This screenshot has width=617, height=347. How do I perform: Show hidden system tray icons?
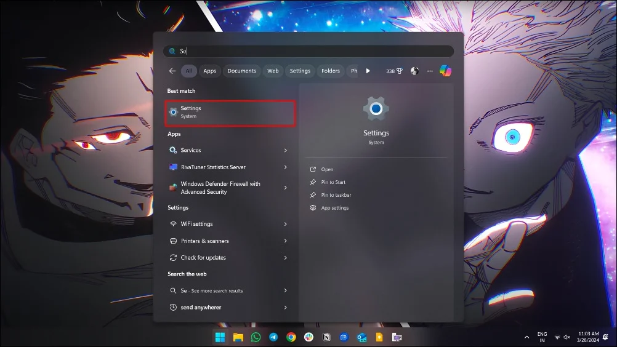coord(526,337)
